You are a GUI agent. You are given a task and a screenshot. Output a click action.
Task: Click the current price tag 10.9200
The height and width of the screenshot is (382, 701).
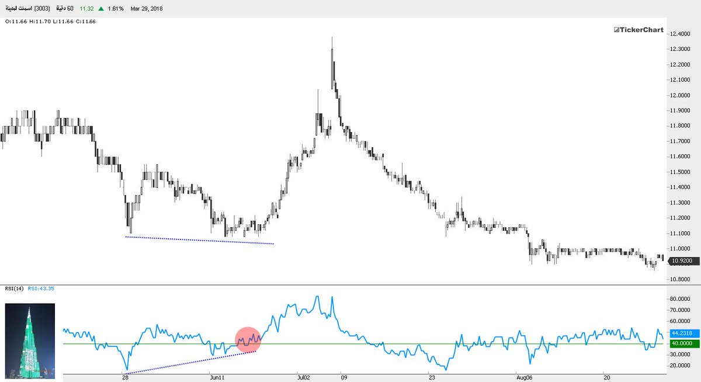(x=682, y=261)
